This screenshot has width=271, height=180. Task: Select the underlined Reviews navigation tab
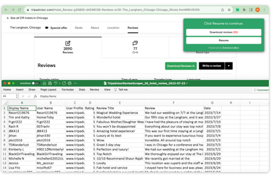133,28
